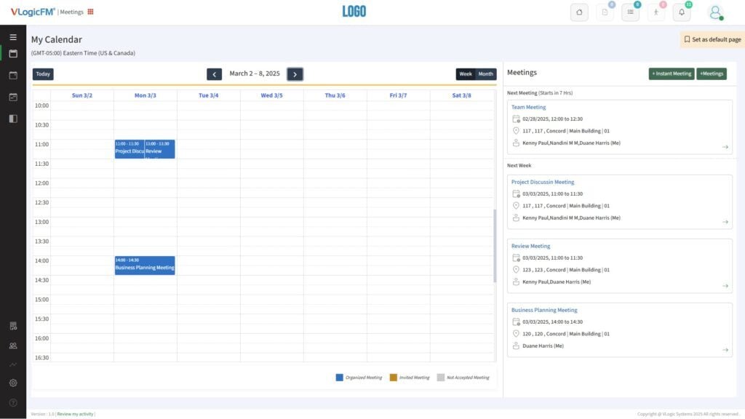Click the Today button
This screenshot has width=745, height=419.
click(42, 73)
